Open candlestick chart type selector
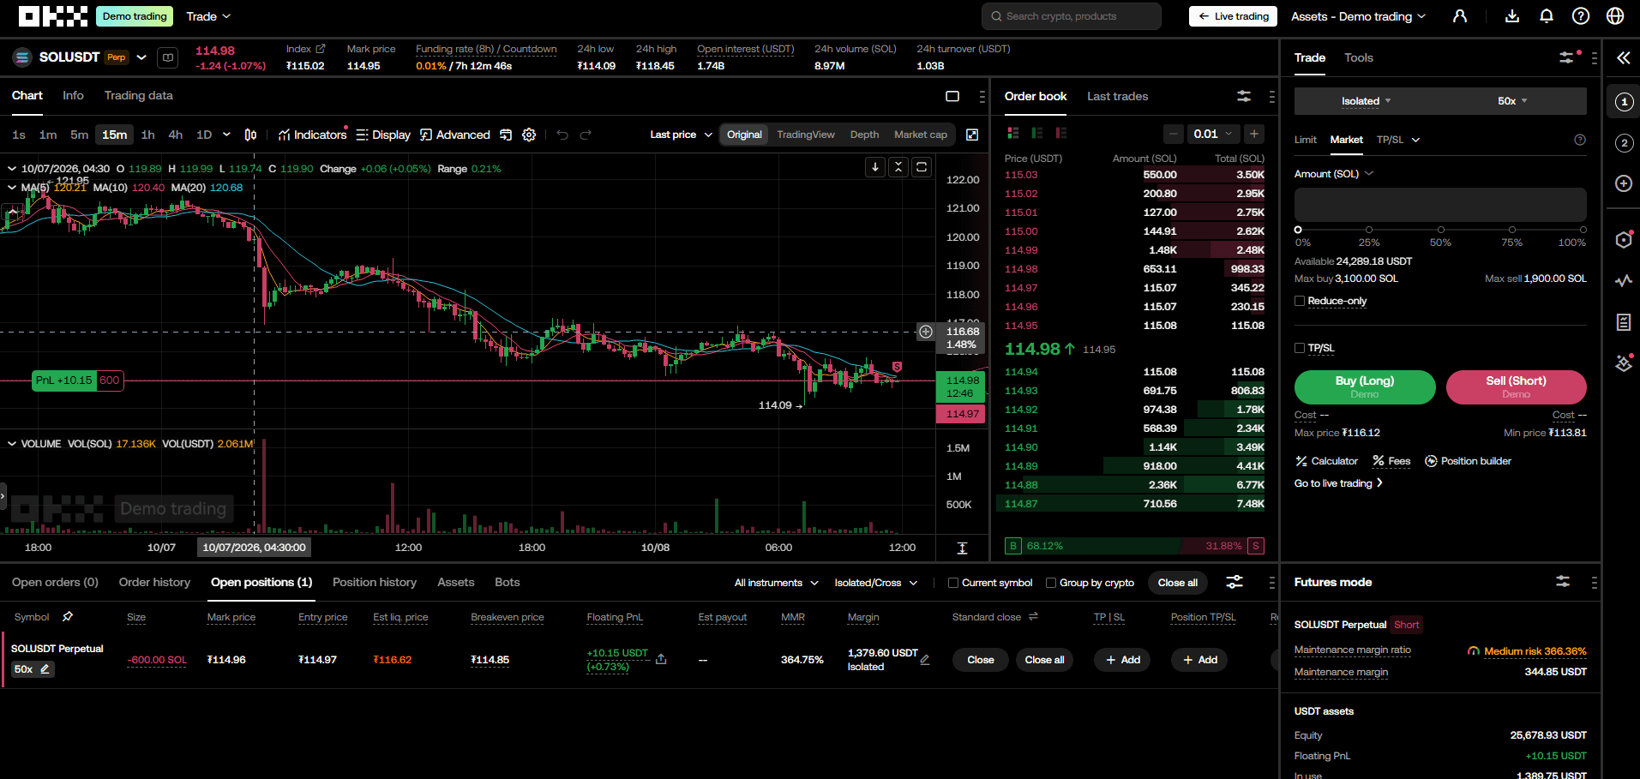The width and height of the screenshot is (1640, 779). 250,135
